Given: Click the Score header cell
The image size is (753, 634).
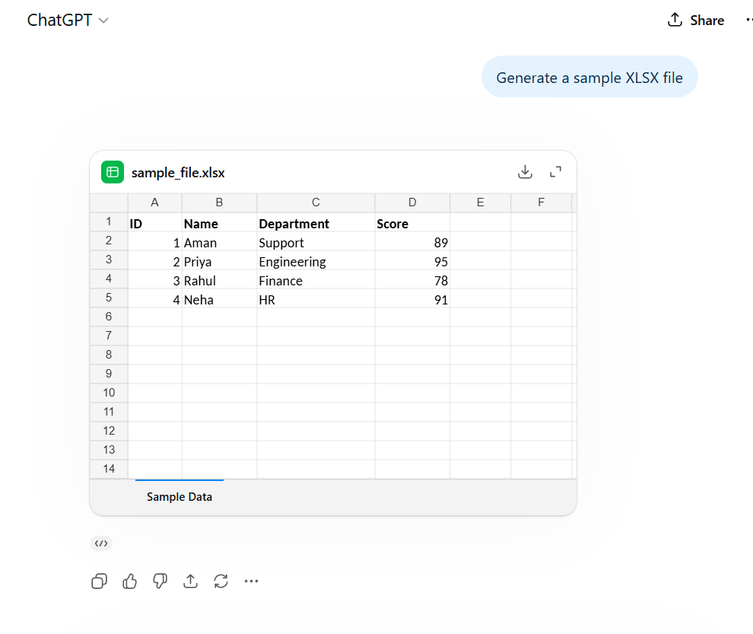Looking at the screenshot, I should [412, 223].
